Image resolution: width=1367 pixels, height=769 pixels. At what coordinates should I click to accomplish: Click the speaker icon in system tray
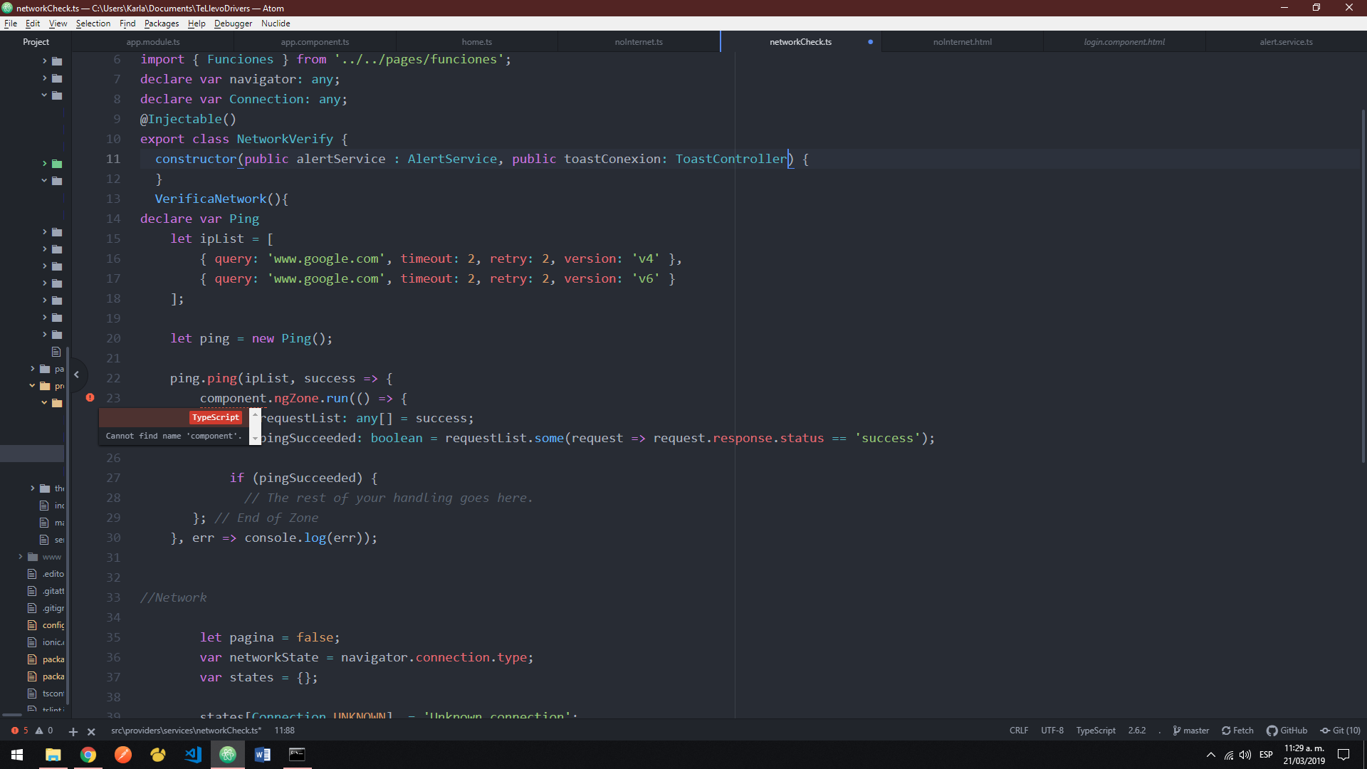point(1245,755)
